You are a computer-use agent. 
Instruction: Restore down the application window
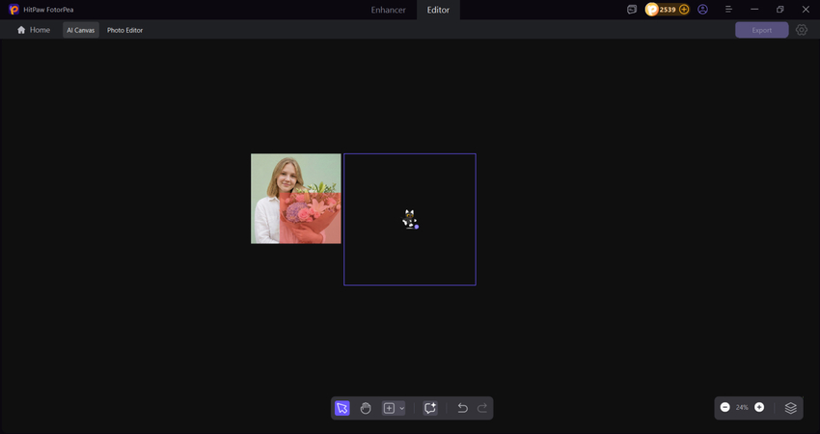click(779, 10)
